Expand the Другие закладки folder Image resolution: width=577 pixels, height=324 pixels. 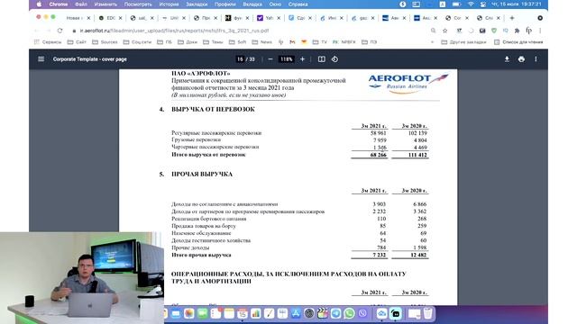pos(463,42)
